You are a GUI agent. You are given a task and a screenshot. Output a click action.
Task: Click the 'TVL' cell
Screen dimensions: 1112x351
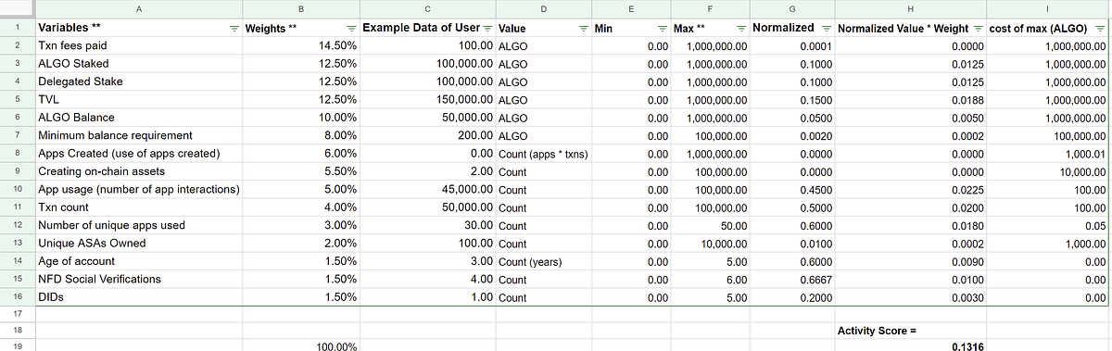(138, 100)
